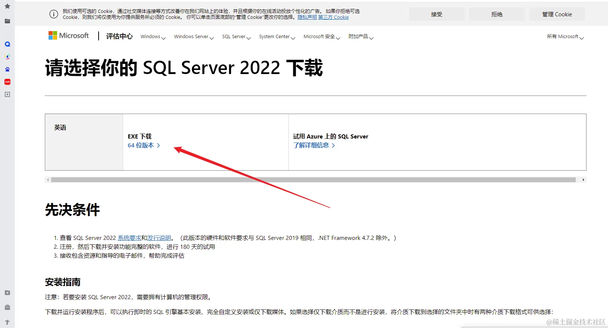Image resolution: width=608 pixels, height=328 pixels.
Task: Open the starred collection icon in the lower sidebar
Action: coord(7,293)
